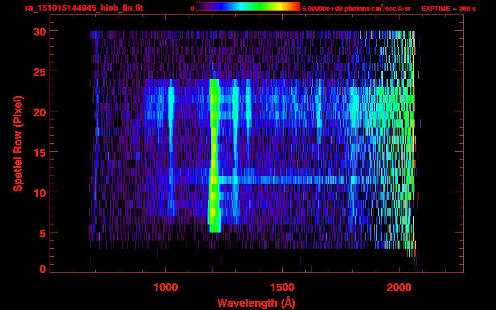The height and width of the screenshot is (310, 496).
Task: Click the cyan horizontal streak at row 11
Action: (283, 180)
